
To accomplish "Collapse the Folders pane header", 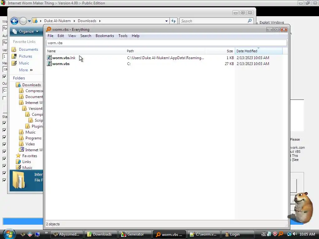I will [x=19, y=78].
